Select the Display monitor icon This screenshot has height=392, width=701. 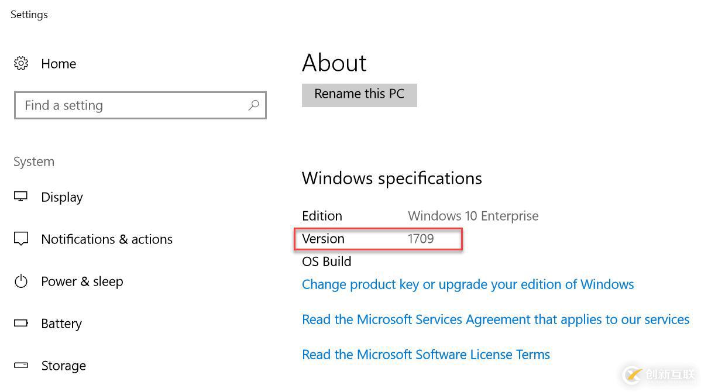pyautogui.click(x=21, y=197)
